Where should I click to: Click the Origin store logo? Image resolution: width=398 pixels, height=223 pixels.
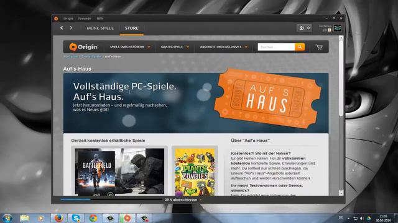point(83,47)
